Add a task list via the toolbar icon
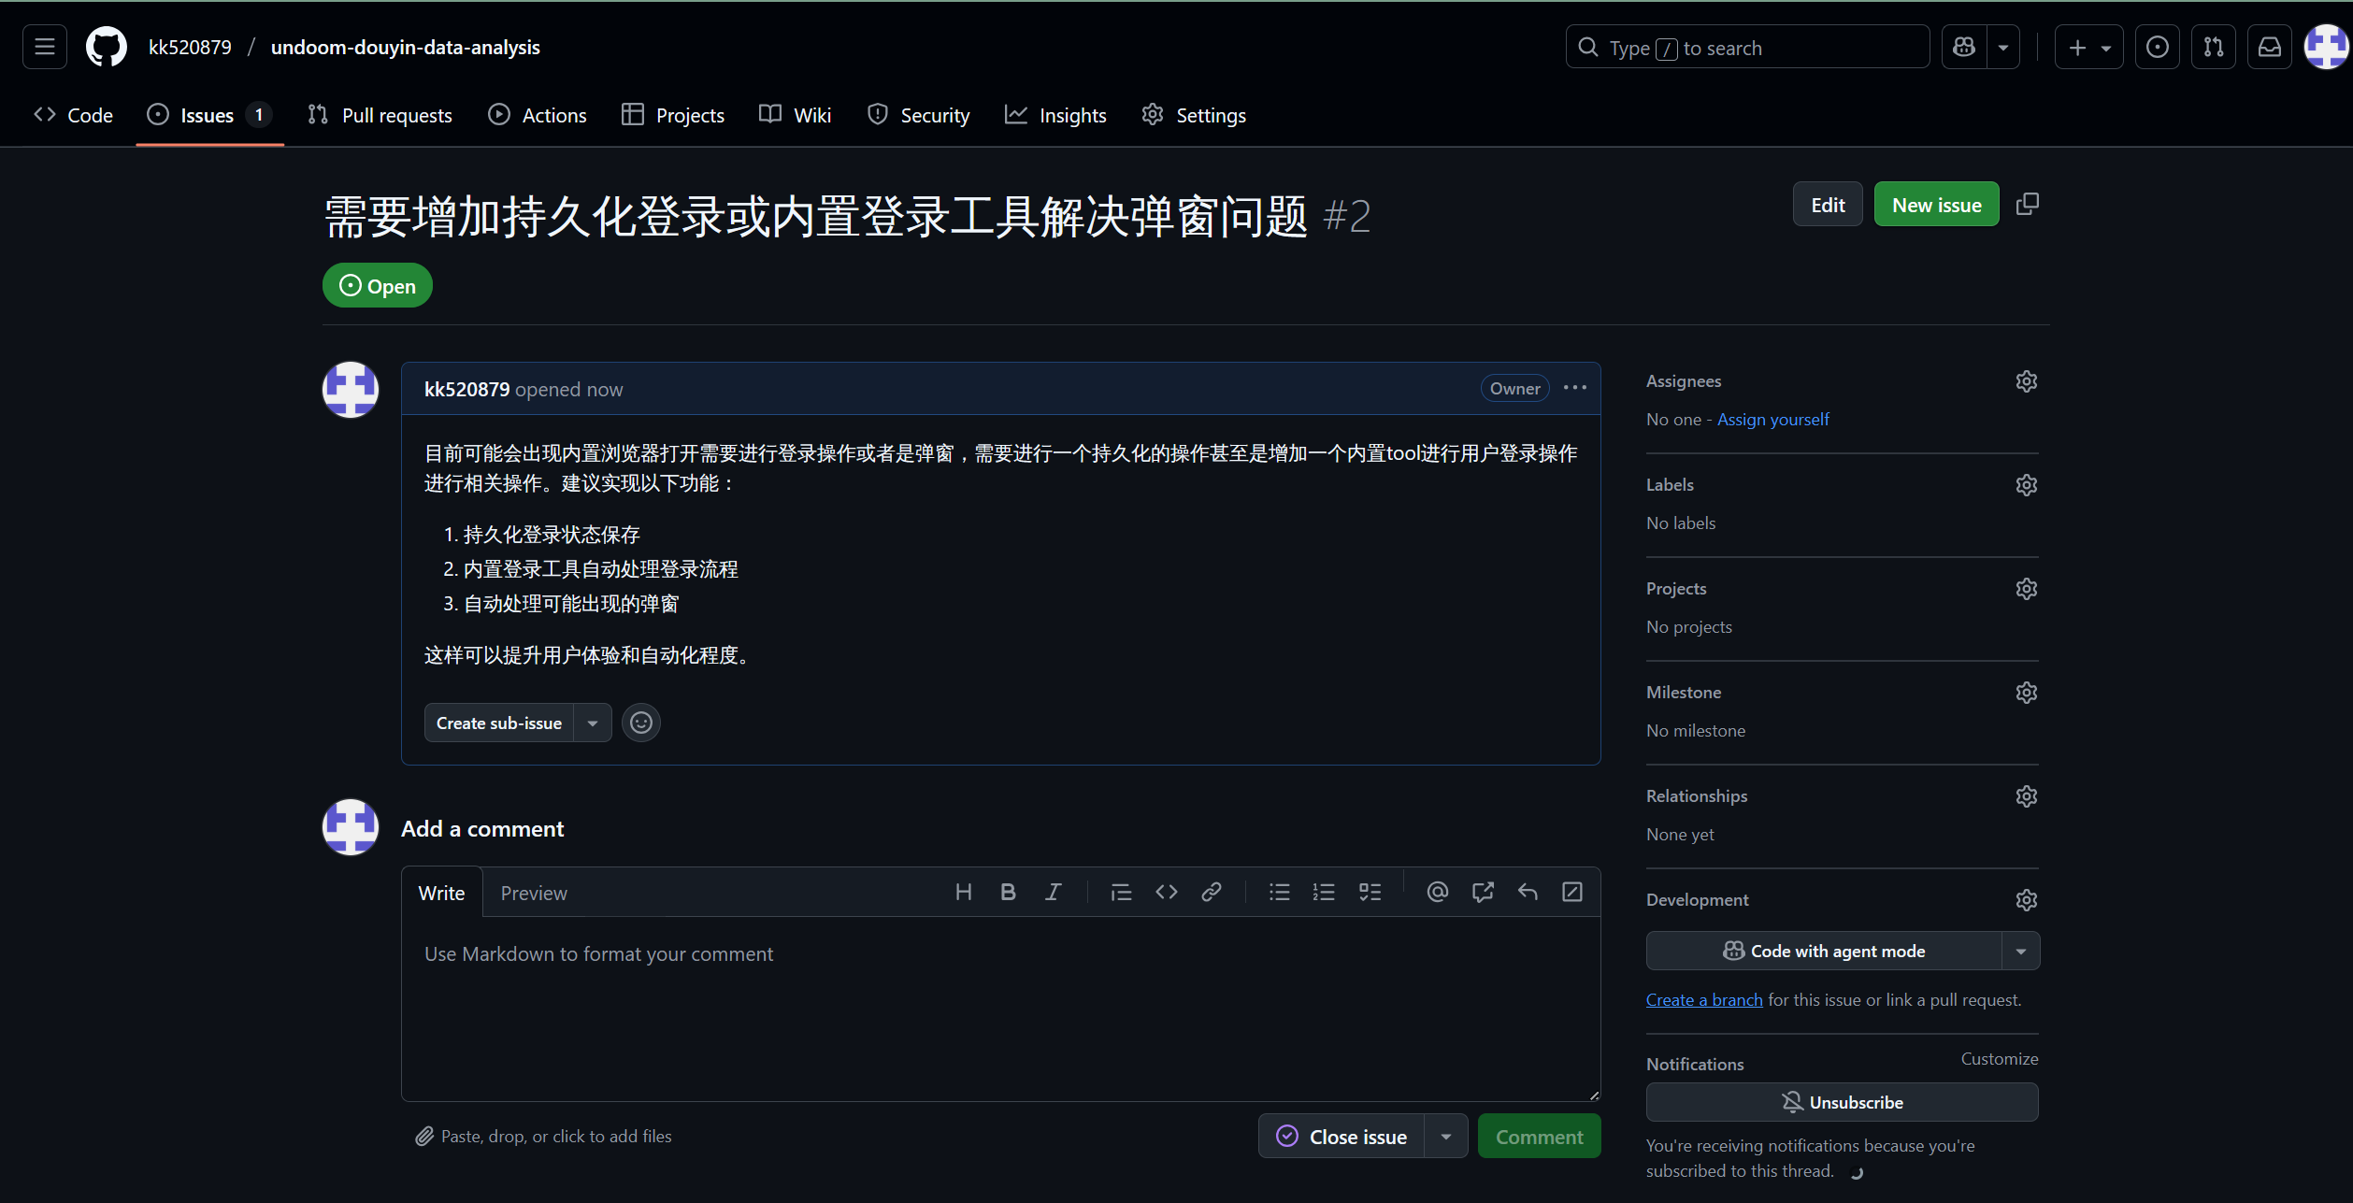The height and width of the screenshot is (1203, 2353). (x=1370, y=893)
